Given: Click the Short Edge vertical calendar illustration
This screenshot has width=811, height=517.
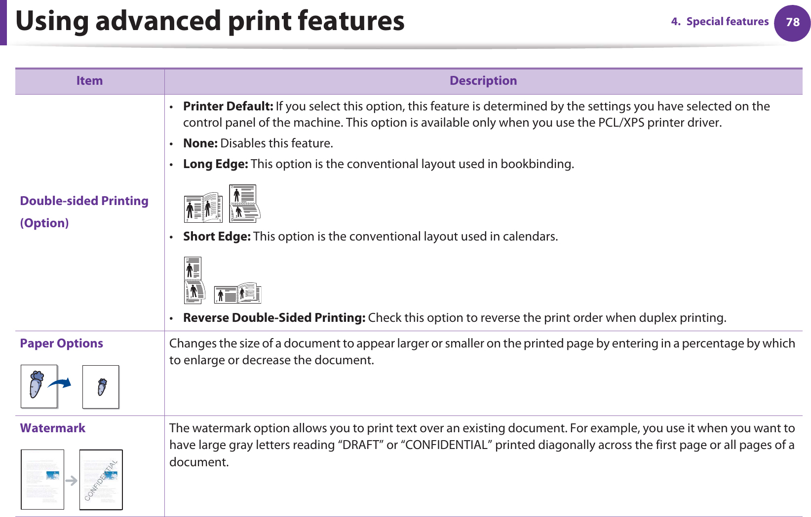Looking at the screenshot, I should [x=194, y=280].
